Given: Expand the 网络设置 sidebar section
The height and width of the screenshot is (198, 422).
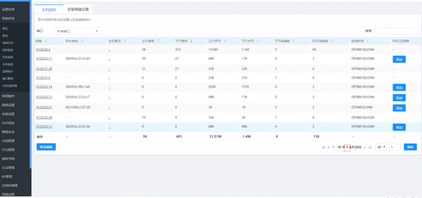Looking at the screenshot, I should tap(8, 105).
